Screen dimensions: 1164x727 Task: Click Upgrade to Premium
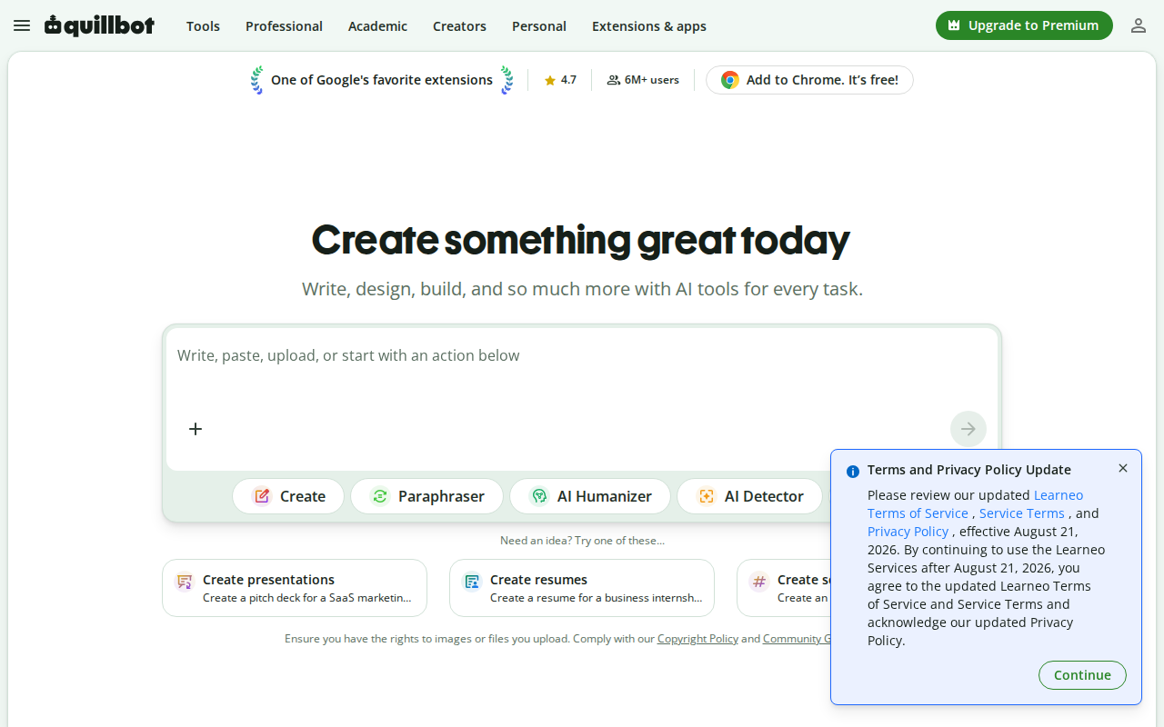[x=1024, y=25]
